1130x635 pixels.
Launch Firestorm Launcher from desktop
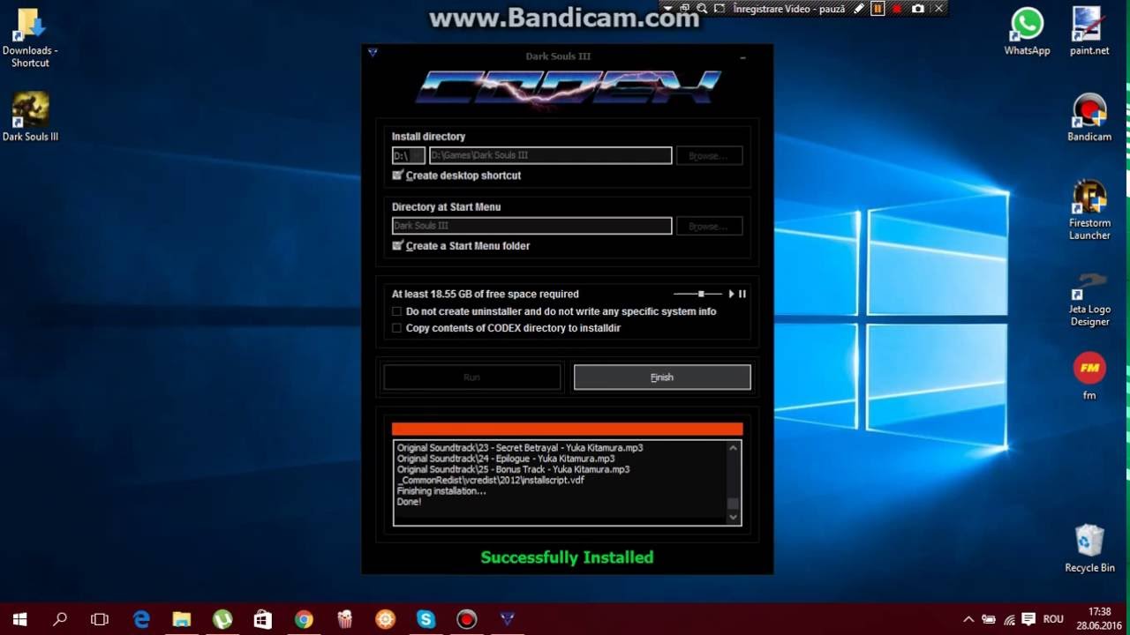[x=1089, y=210]
